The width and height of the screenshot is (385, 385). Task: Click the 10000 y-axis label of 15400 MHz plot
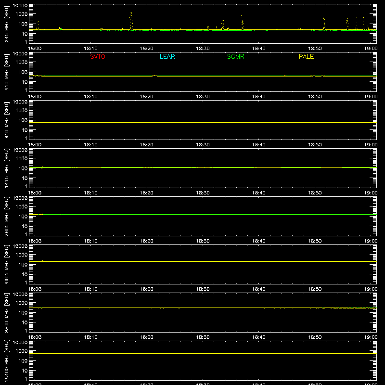pyautogui.click(x=20, y=342)
